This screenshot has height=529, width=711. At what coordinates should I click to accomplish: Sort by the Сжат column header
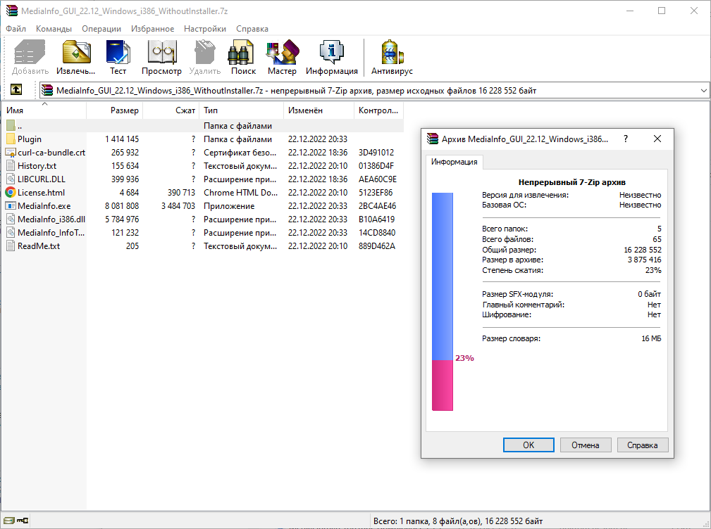pos(171,110)
